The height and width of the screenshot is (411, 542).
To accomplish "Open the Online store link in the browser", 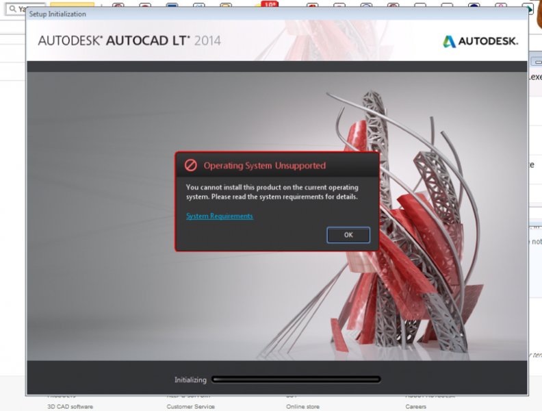I will pyautogui.click(x=302, y=406).
